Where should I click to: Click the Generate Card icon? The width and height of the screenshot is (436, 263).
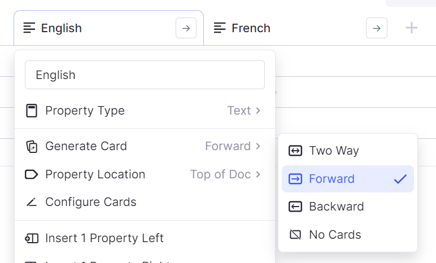tap(32, 147)
